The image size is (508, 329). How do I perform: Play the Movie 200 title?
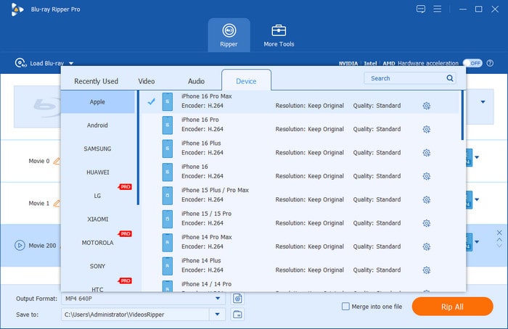20,245
